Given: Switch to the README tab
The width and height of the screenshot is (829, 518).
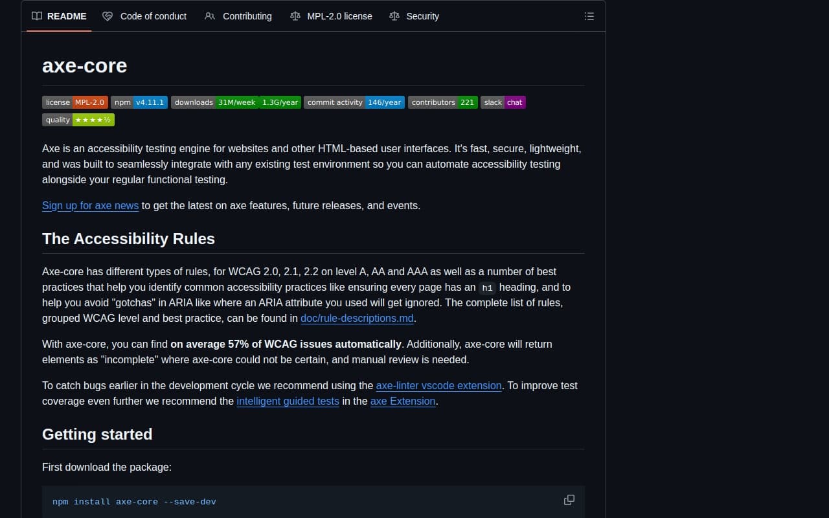Looking at the screenshot, I should pos(59,16).
